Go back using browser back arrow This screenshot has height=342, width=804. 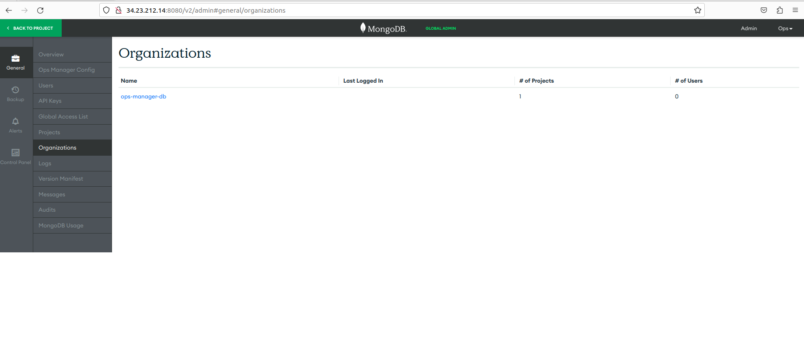tap(9, 10)
